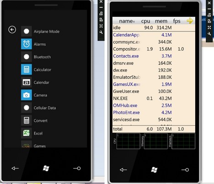Image resolution: width=214 pixels, height=184 pixels.
Task: Sort processes by the mem column header
Action: coord(161,21)
